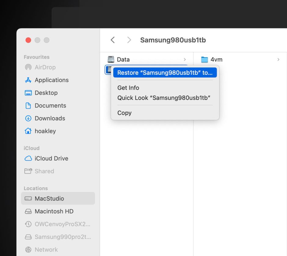Expand the Data volume chevron
Viewport: 287px width, 256px height.
[x=185, y=59]
